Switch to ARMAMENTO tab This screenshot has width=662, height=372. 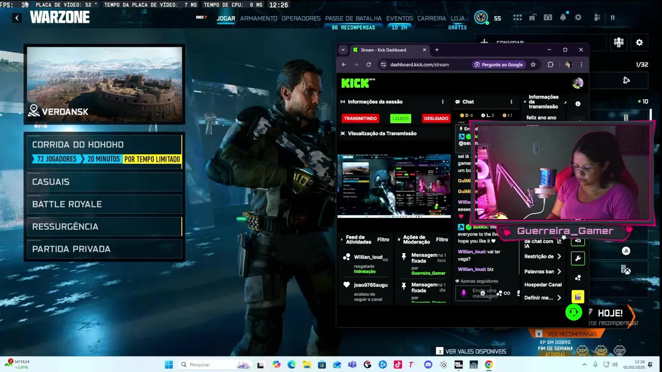259,18
